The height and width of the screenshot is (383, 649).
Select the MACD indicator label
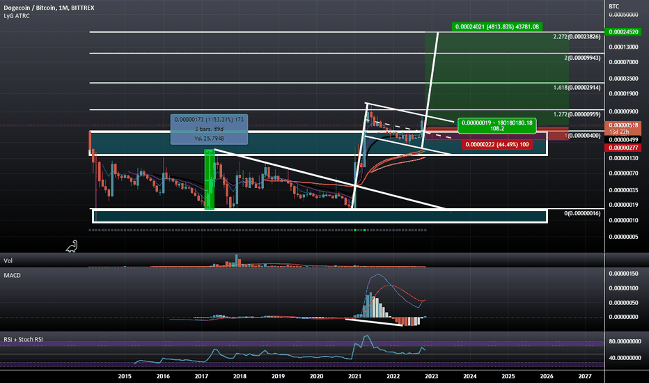(12, 275)
